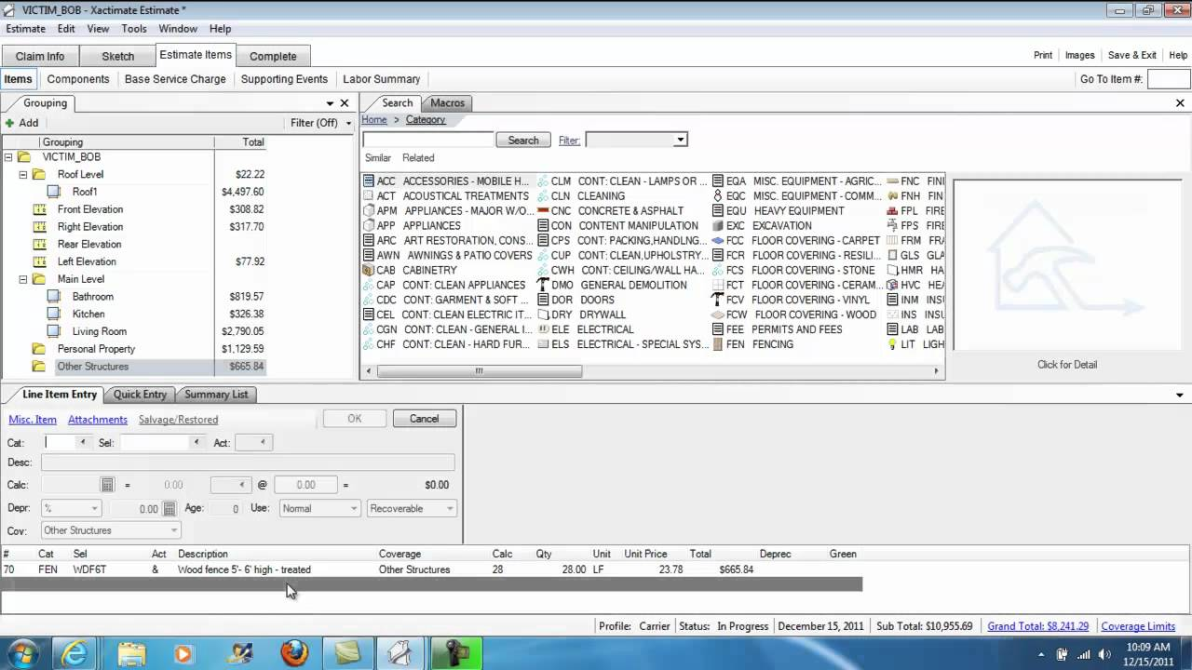The width and height of the screenshot is (1192, 670).
Task: Select the Quick Entry tab
Action: [140, 395]
